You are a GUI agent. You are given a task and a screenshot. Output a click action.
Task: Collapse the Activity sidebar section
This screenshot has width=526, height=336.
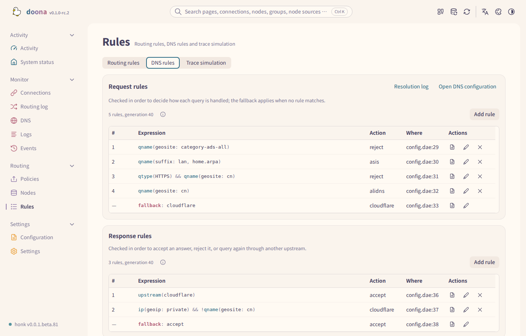pos(72,35)
